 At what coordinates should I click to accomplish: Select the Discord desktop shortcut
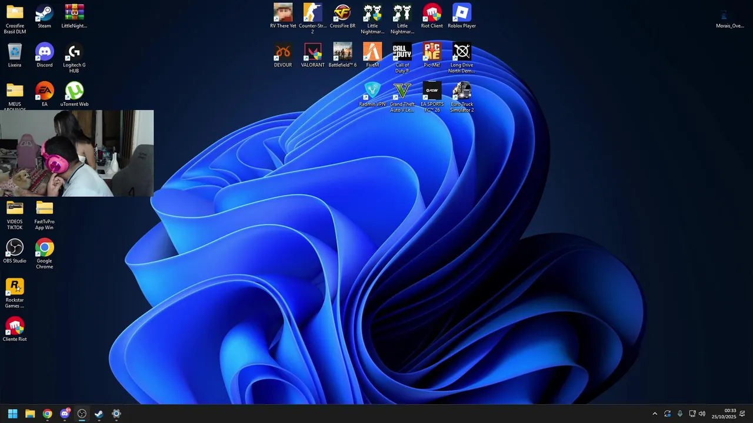(44, 55)
